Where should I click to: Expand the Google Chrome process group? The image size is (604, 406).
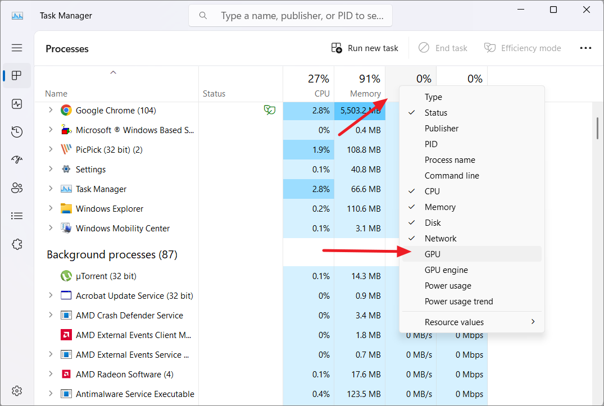point(51,110)
